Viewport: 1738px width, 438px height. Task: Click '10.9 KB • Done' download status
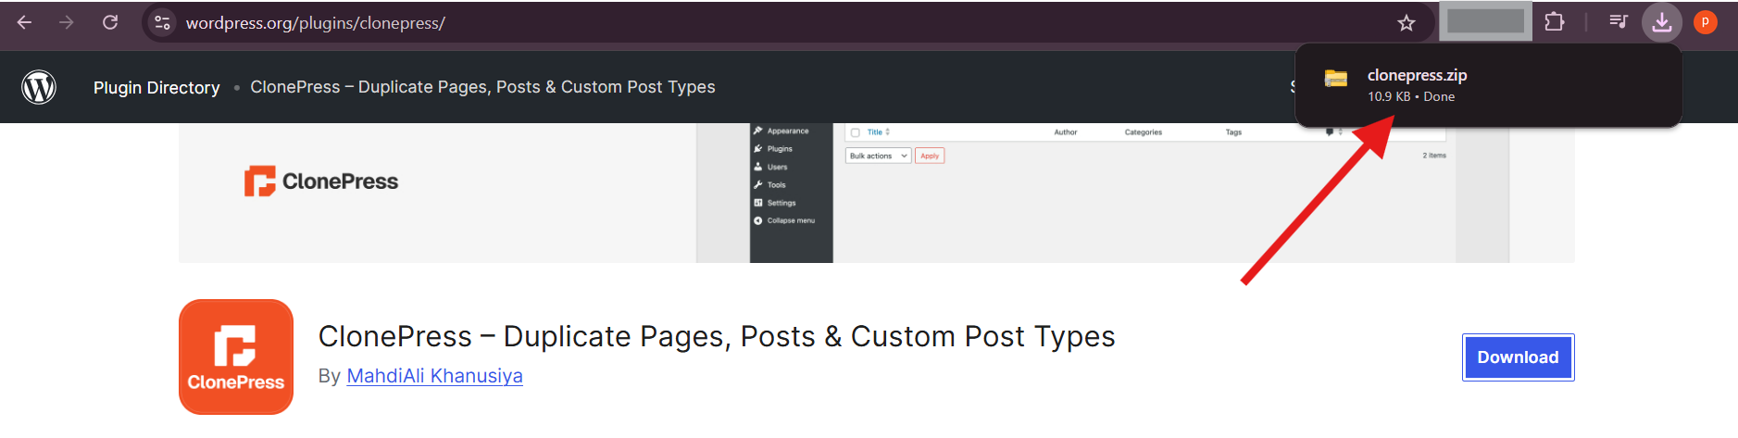1411,96
